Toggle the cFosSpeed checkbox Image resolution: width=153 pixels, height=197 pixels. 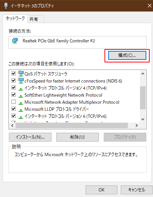click(14, 80)
